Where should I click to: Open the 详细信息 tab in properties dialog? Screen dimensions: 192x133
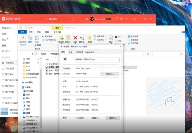point(80,52)
